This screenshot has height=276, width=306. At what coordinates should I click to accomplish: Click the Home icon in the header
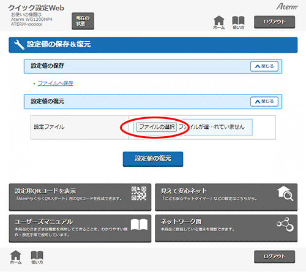(x=219, y=22)
